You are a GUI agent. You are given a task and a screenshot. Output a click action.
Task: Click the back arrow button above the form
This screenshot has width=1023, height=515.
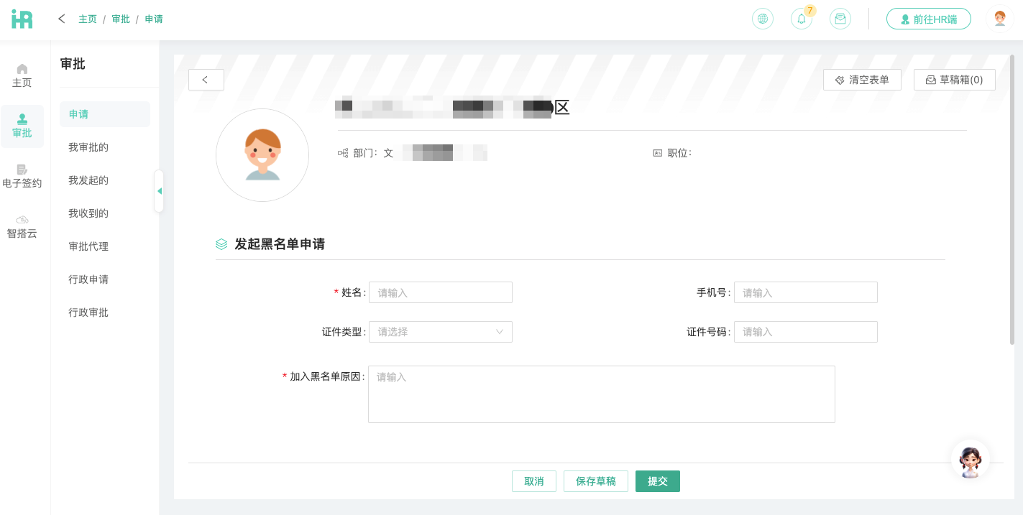pyautogui.click(x=206, y=80)
